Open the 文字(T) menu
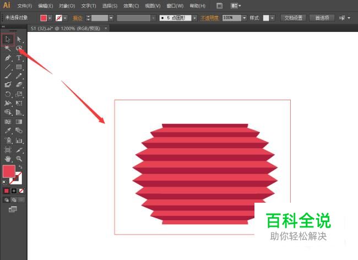This screenshot has height=260, width=358. 89,6
